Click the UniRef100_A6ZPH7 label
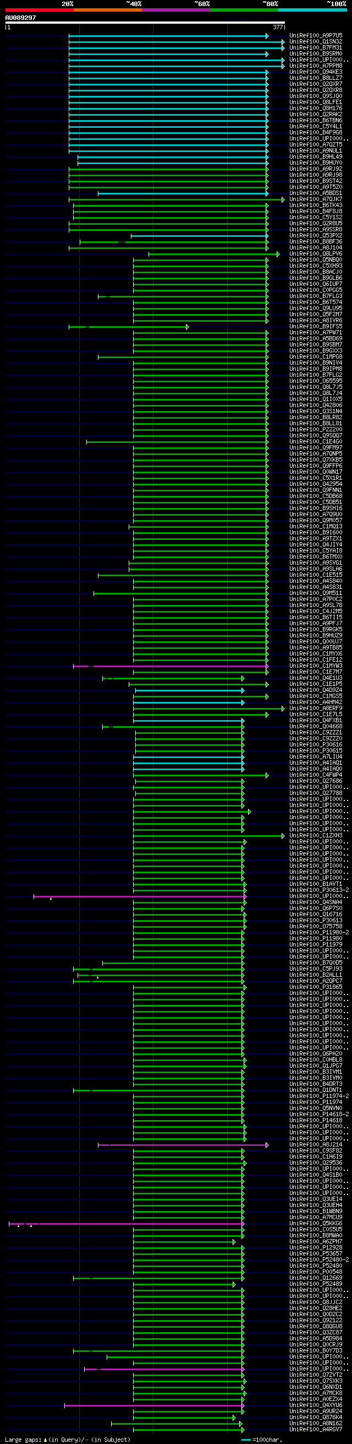352x1444 pixels. pos(316,1242)
